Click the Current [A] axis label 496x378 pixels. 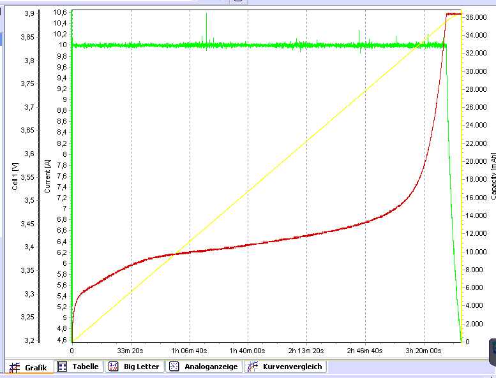point(47,177)
